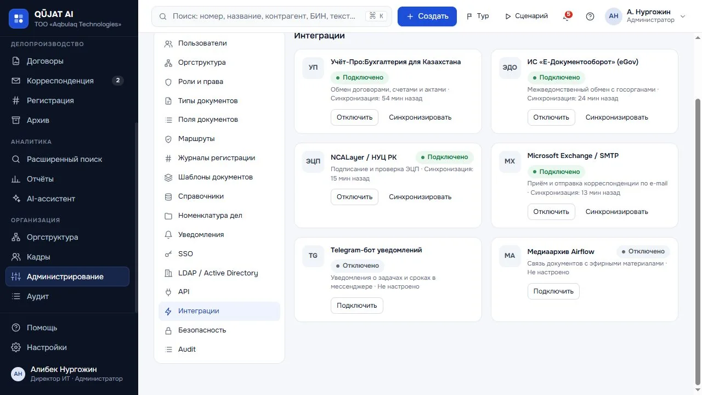The image size is (702, 395).
Task: Open Аудит in sidebar
Action: (x=67, y=296)
